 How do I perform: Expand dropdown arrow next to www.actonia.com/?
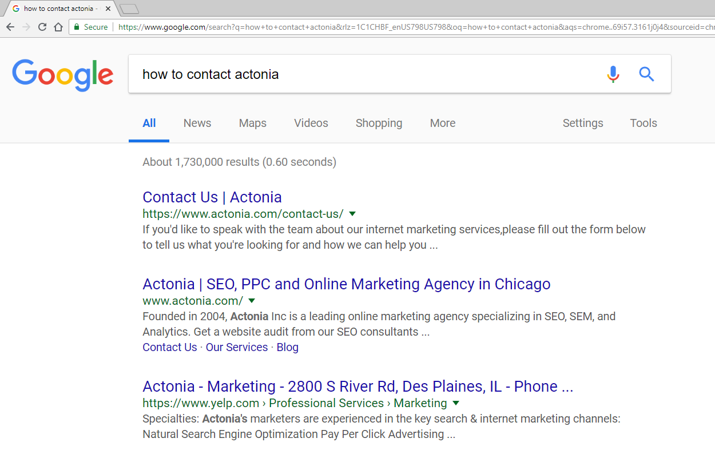tap(252, 300)
